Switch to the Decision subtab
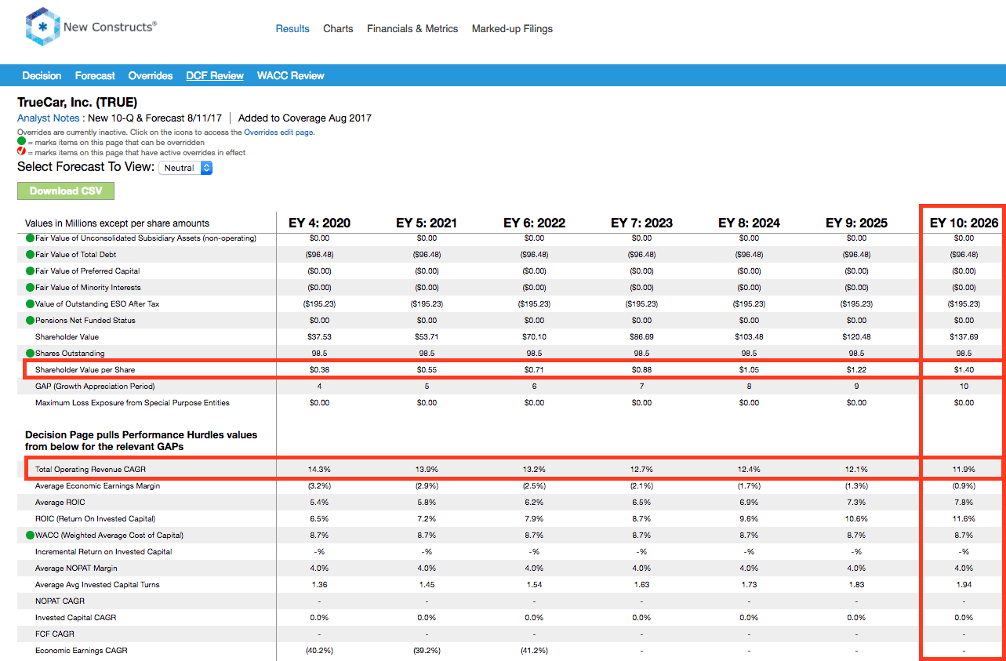 (x=42, y=76)
